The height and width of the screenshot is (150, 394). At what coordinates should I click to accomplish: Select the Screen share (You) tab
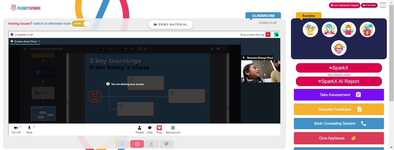25,41
